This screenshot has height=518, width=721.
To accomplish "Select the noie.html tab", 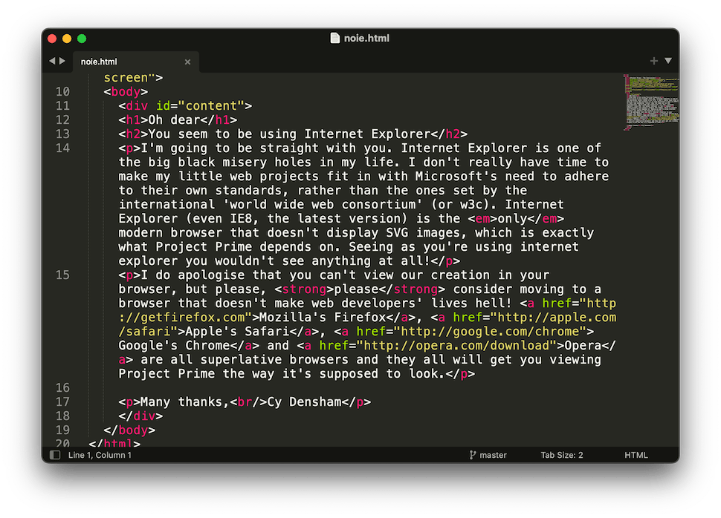I will (135, 62).
